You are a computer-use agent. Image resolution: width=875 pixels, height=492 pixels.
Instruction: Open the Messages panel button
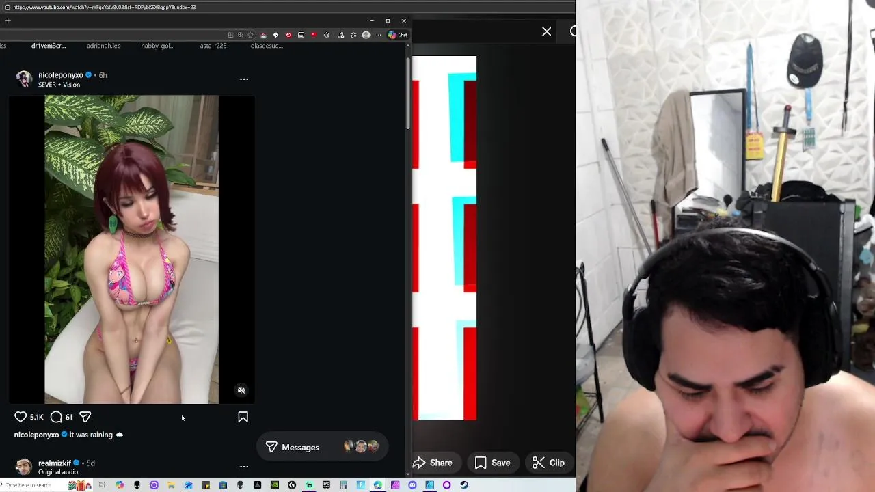(x=323, y=447)
